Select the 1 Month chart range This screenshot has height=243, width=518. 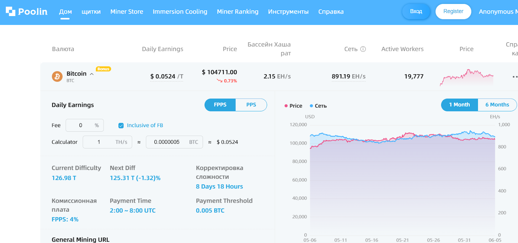459,105
